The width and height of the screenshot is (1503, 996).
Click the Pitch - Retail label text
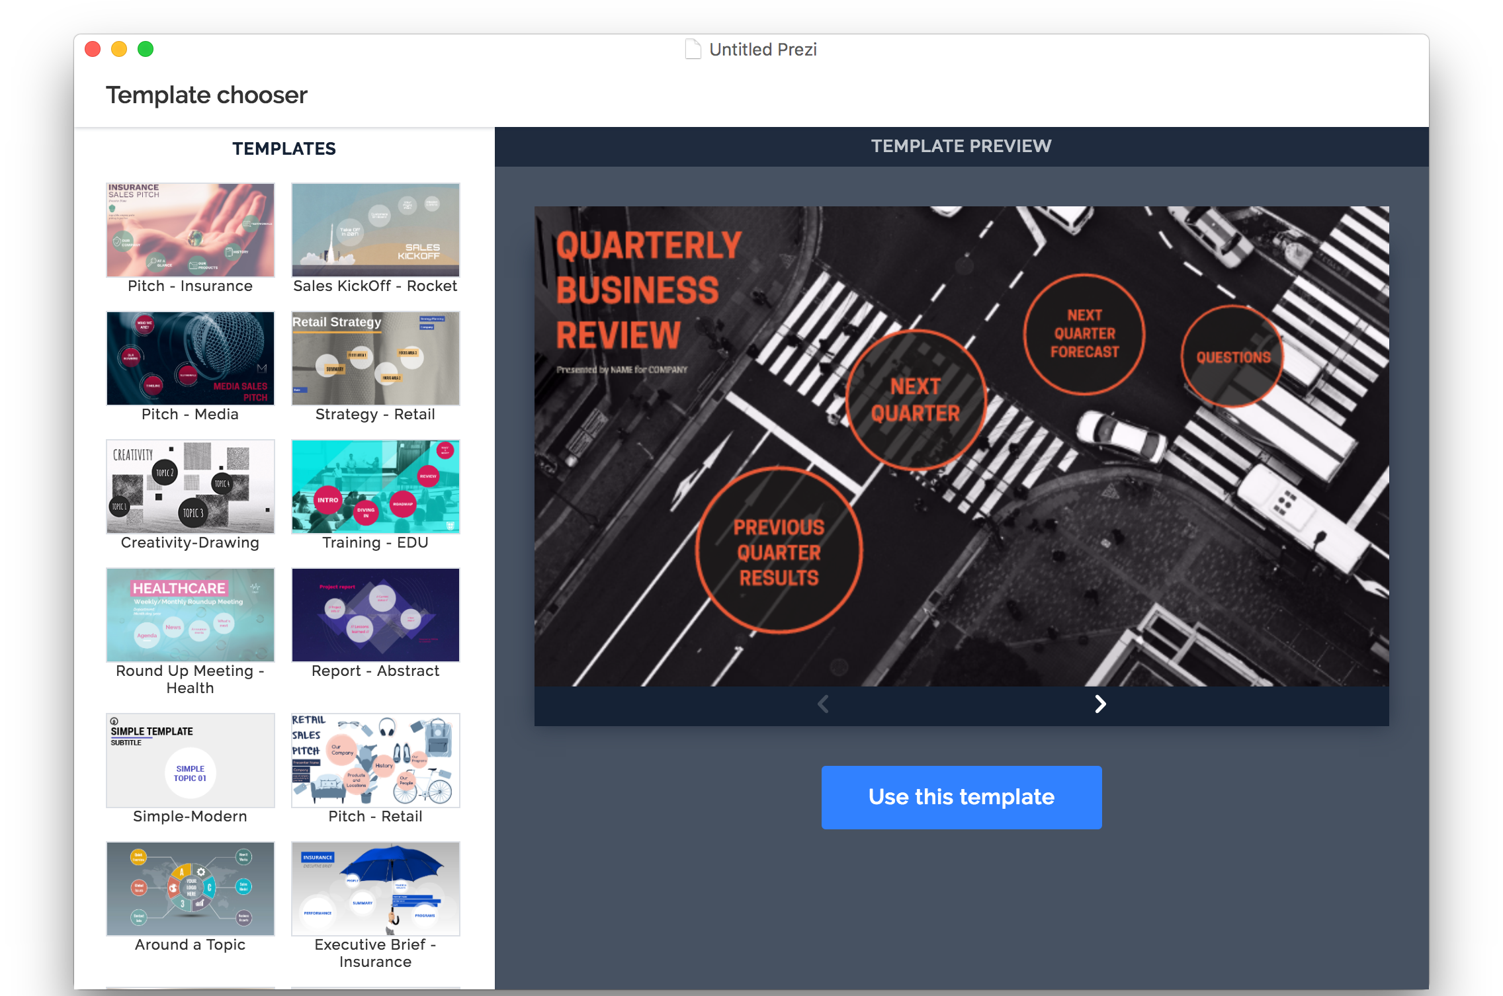click(x=376, y=816)
